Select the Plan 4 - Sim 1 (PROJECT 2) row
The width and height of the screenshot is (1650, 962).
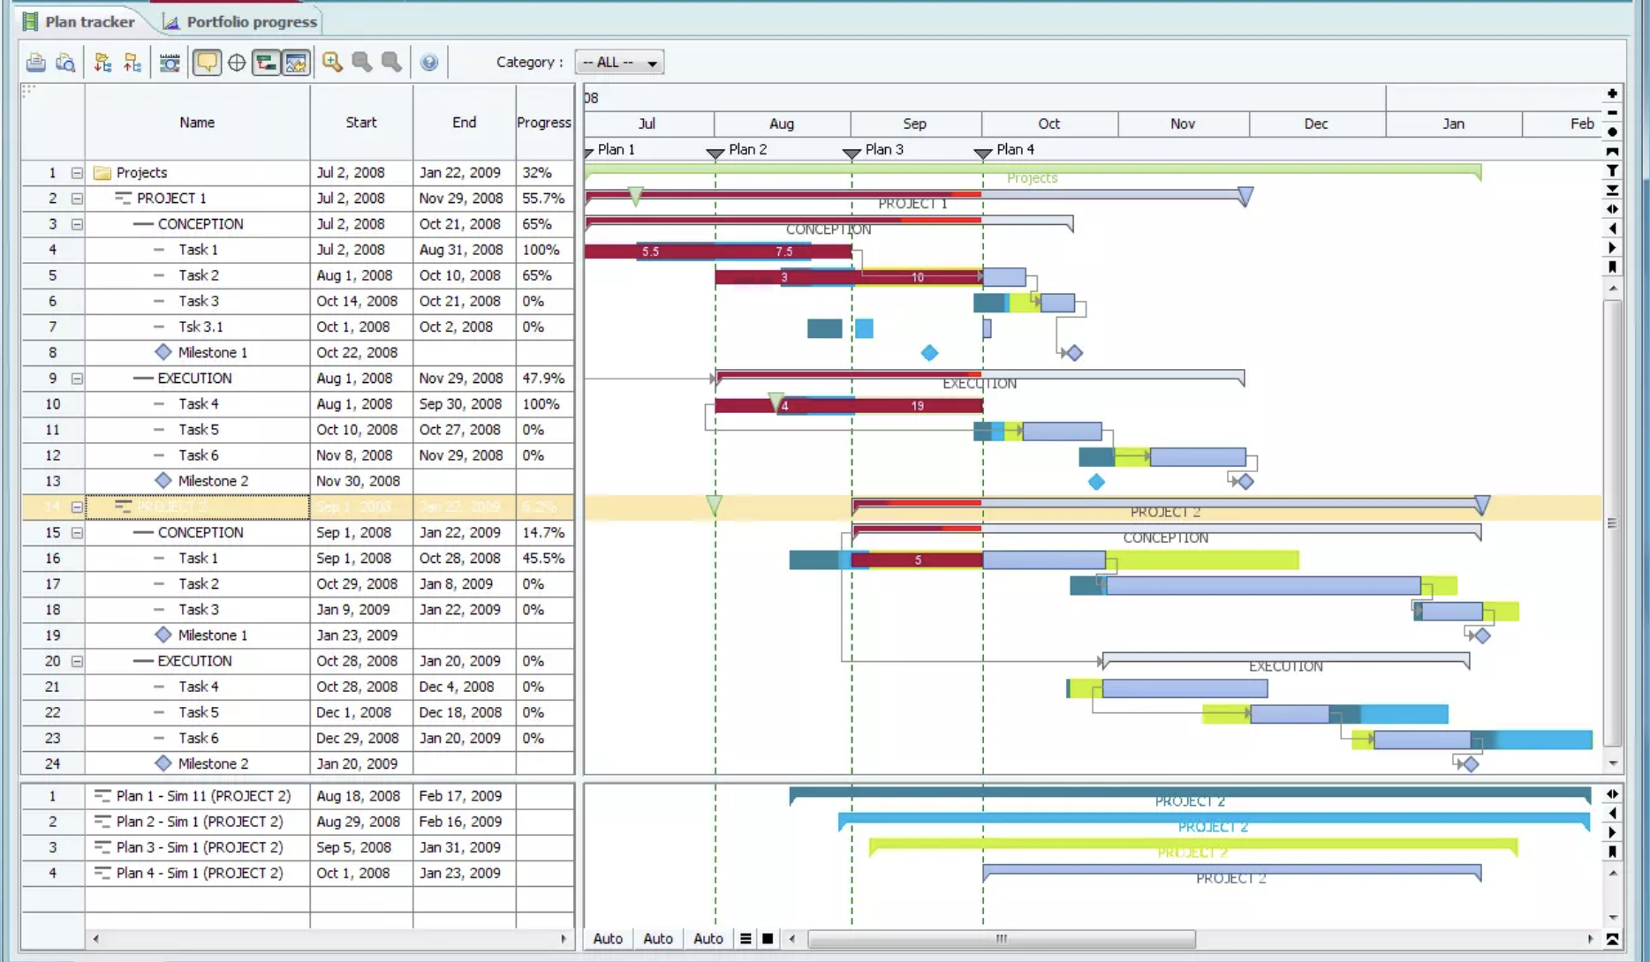click(x=298, y=873)
